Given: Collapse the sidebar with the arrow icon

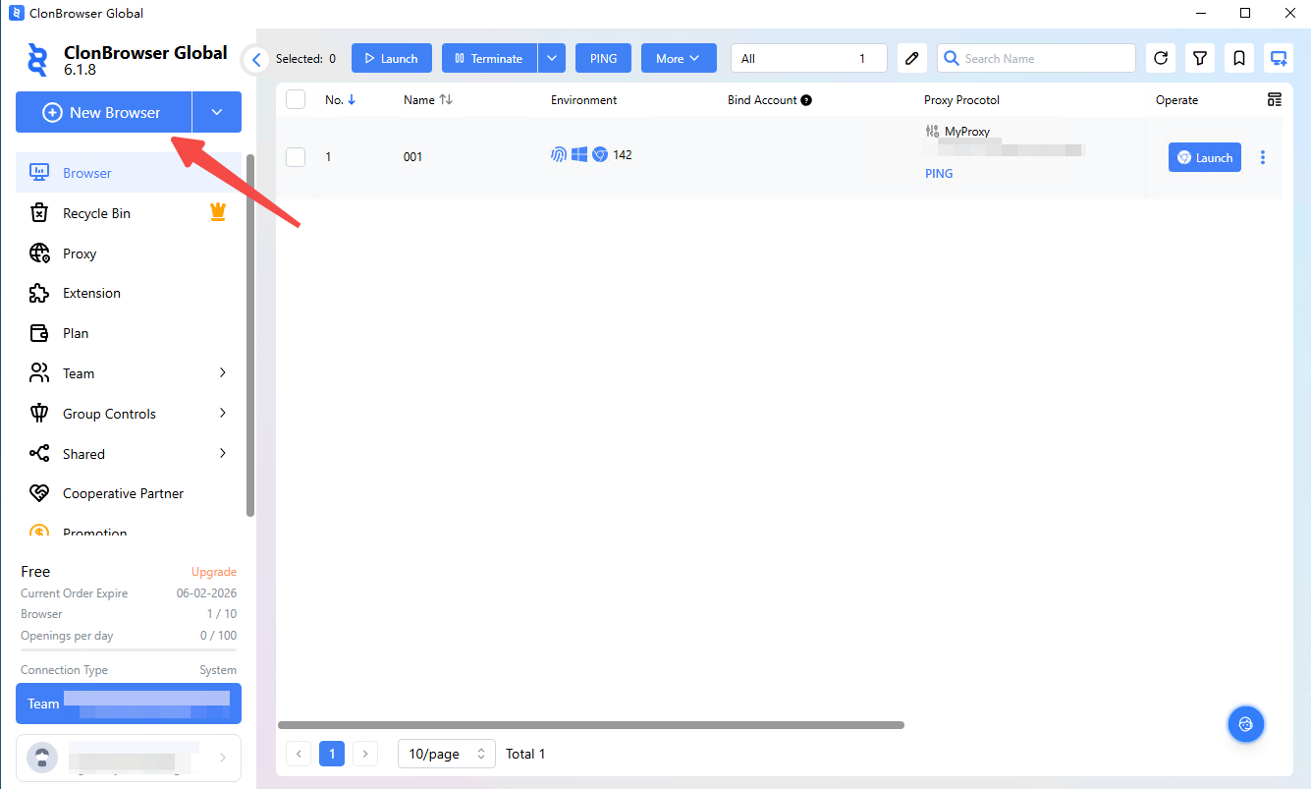Looking at the screenshot, I should tap(255, 59).
